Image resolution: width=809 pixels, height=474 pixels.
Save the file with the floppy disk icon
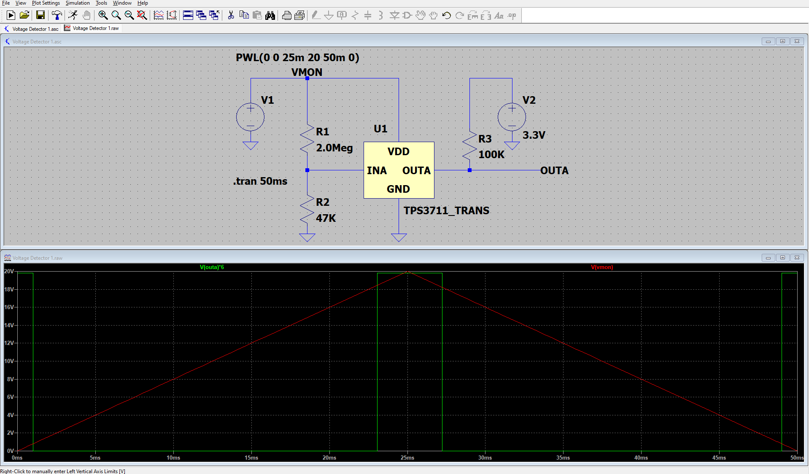(x=40, y=16)
